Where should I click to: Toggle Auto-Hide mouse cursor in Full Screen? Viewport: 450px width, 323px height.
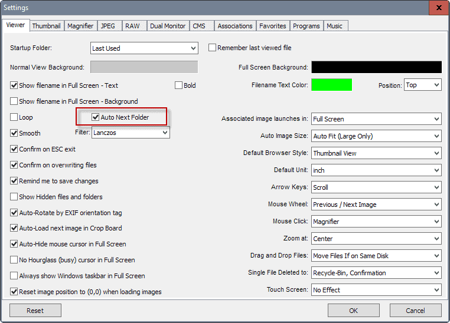pyautogui.click(x=14, y=244)
